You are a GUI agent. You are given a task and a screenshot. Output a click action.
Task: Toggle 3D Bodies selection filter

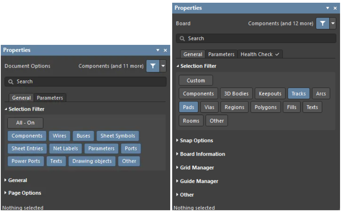coord(237,94)
